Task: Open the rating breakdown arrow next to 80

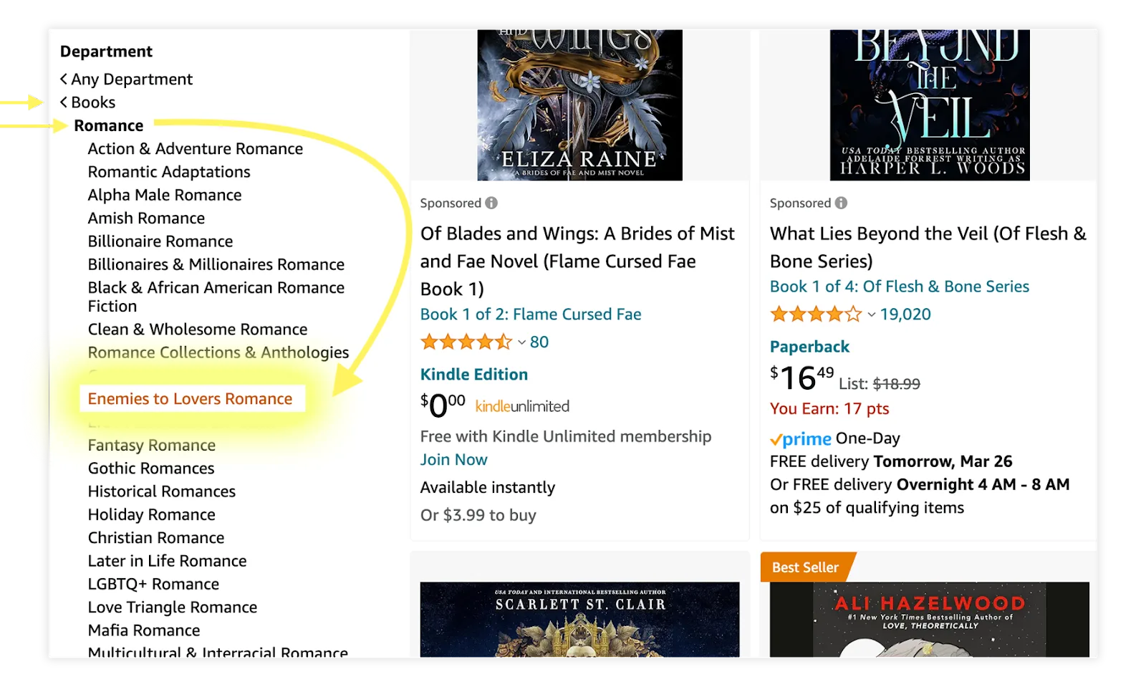Action: pyautogui.click(x=522, y=342)
